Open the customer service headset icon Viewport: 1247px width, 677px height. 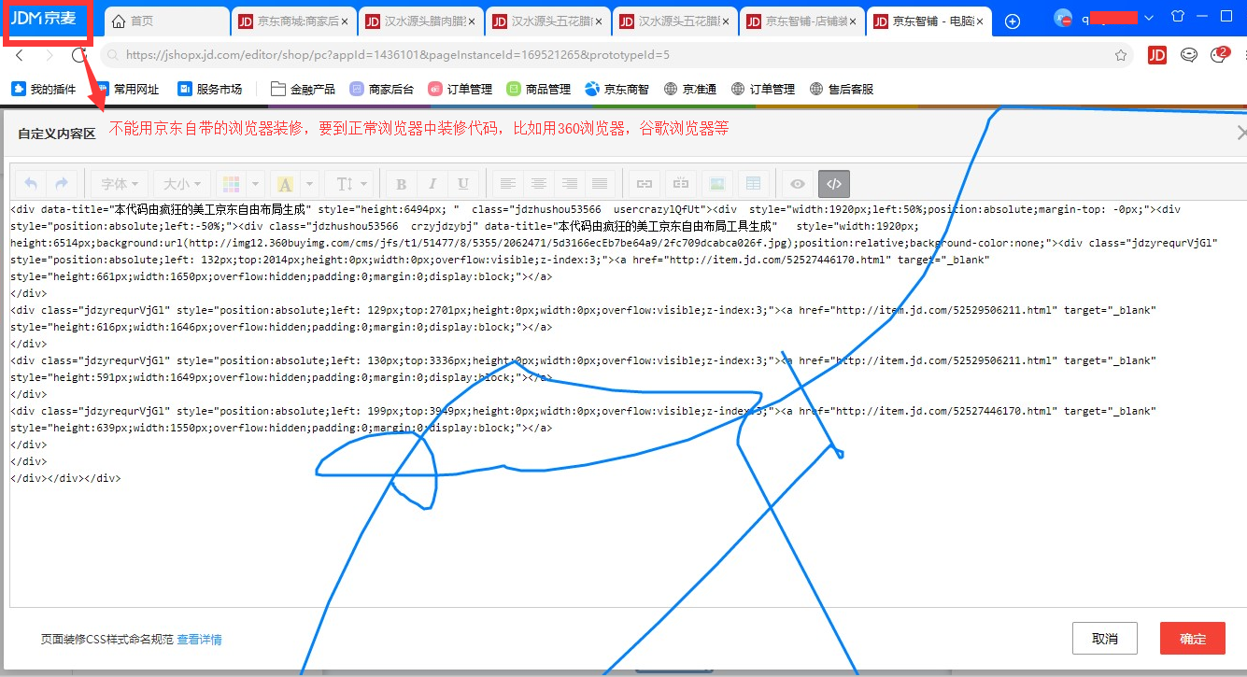point(1188,55)
